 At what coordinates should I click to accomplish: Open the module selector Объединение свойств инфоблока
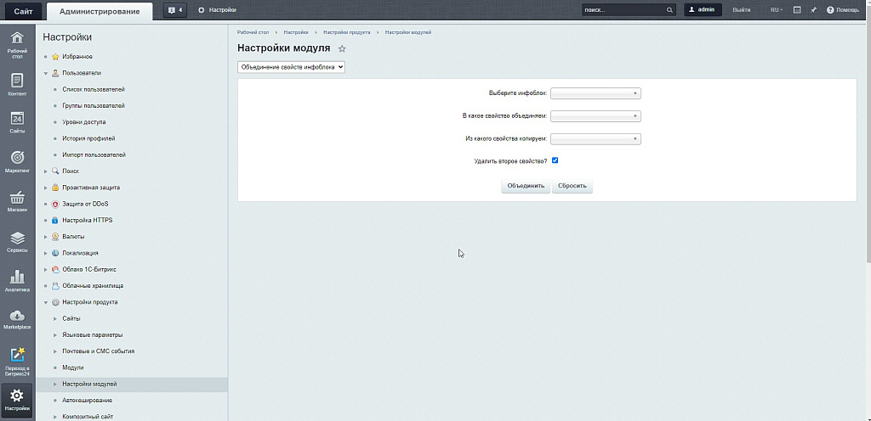[291, 66]
